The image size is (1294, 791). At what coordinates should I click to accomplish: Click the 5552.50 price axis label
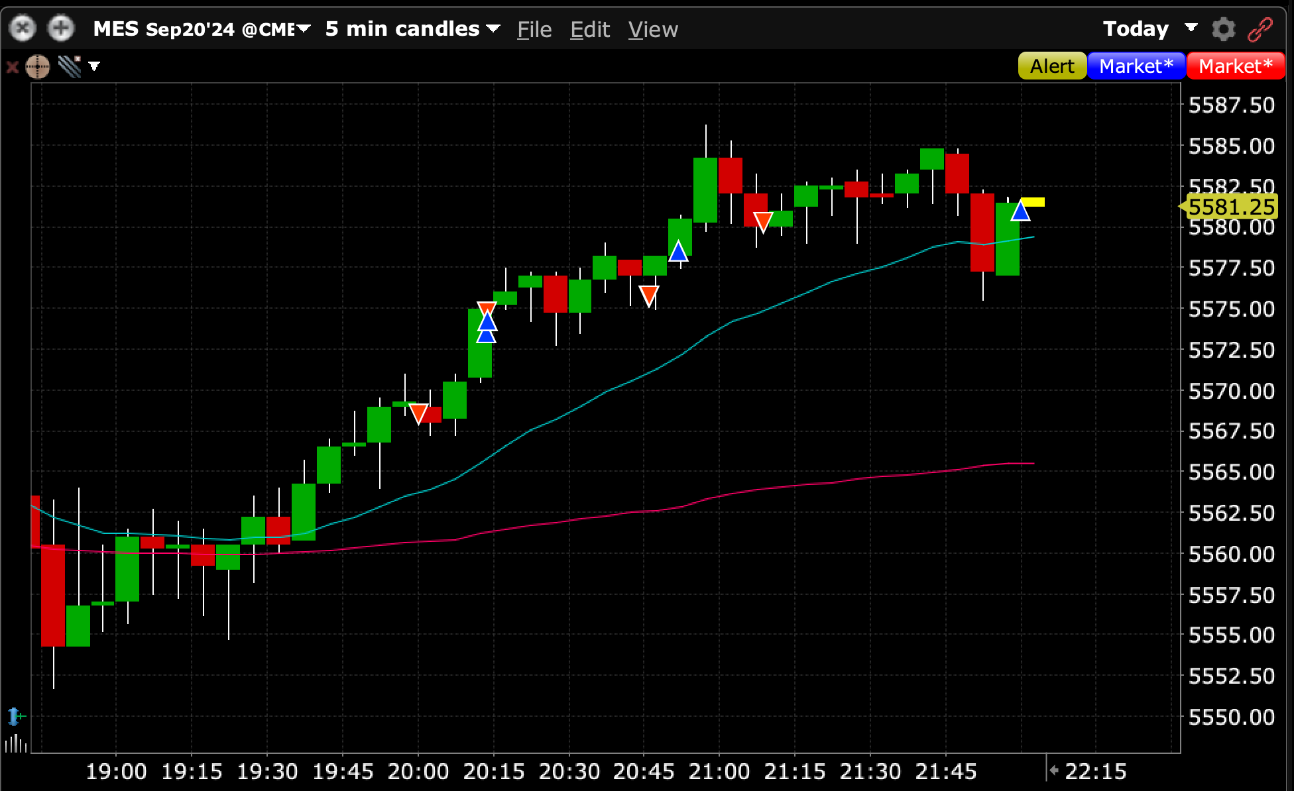click(x=1232, y=676)
